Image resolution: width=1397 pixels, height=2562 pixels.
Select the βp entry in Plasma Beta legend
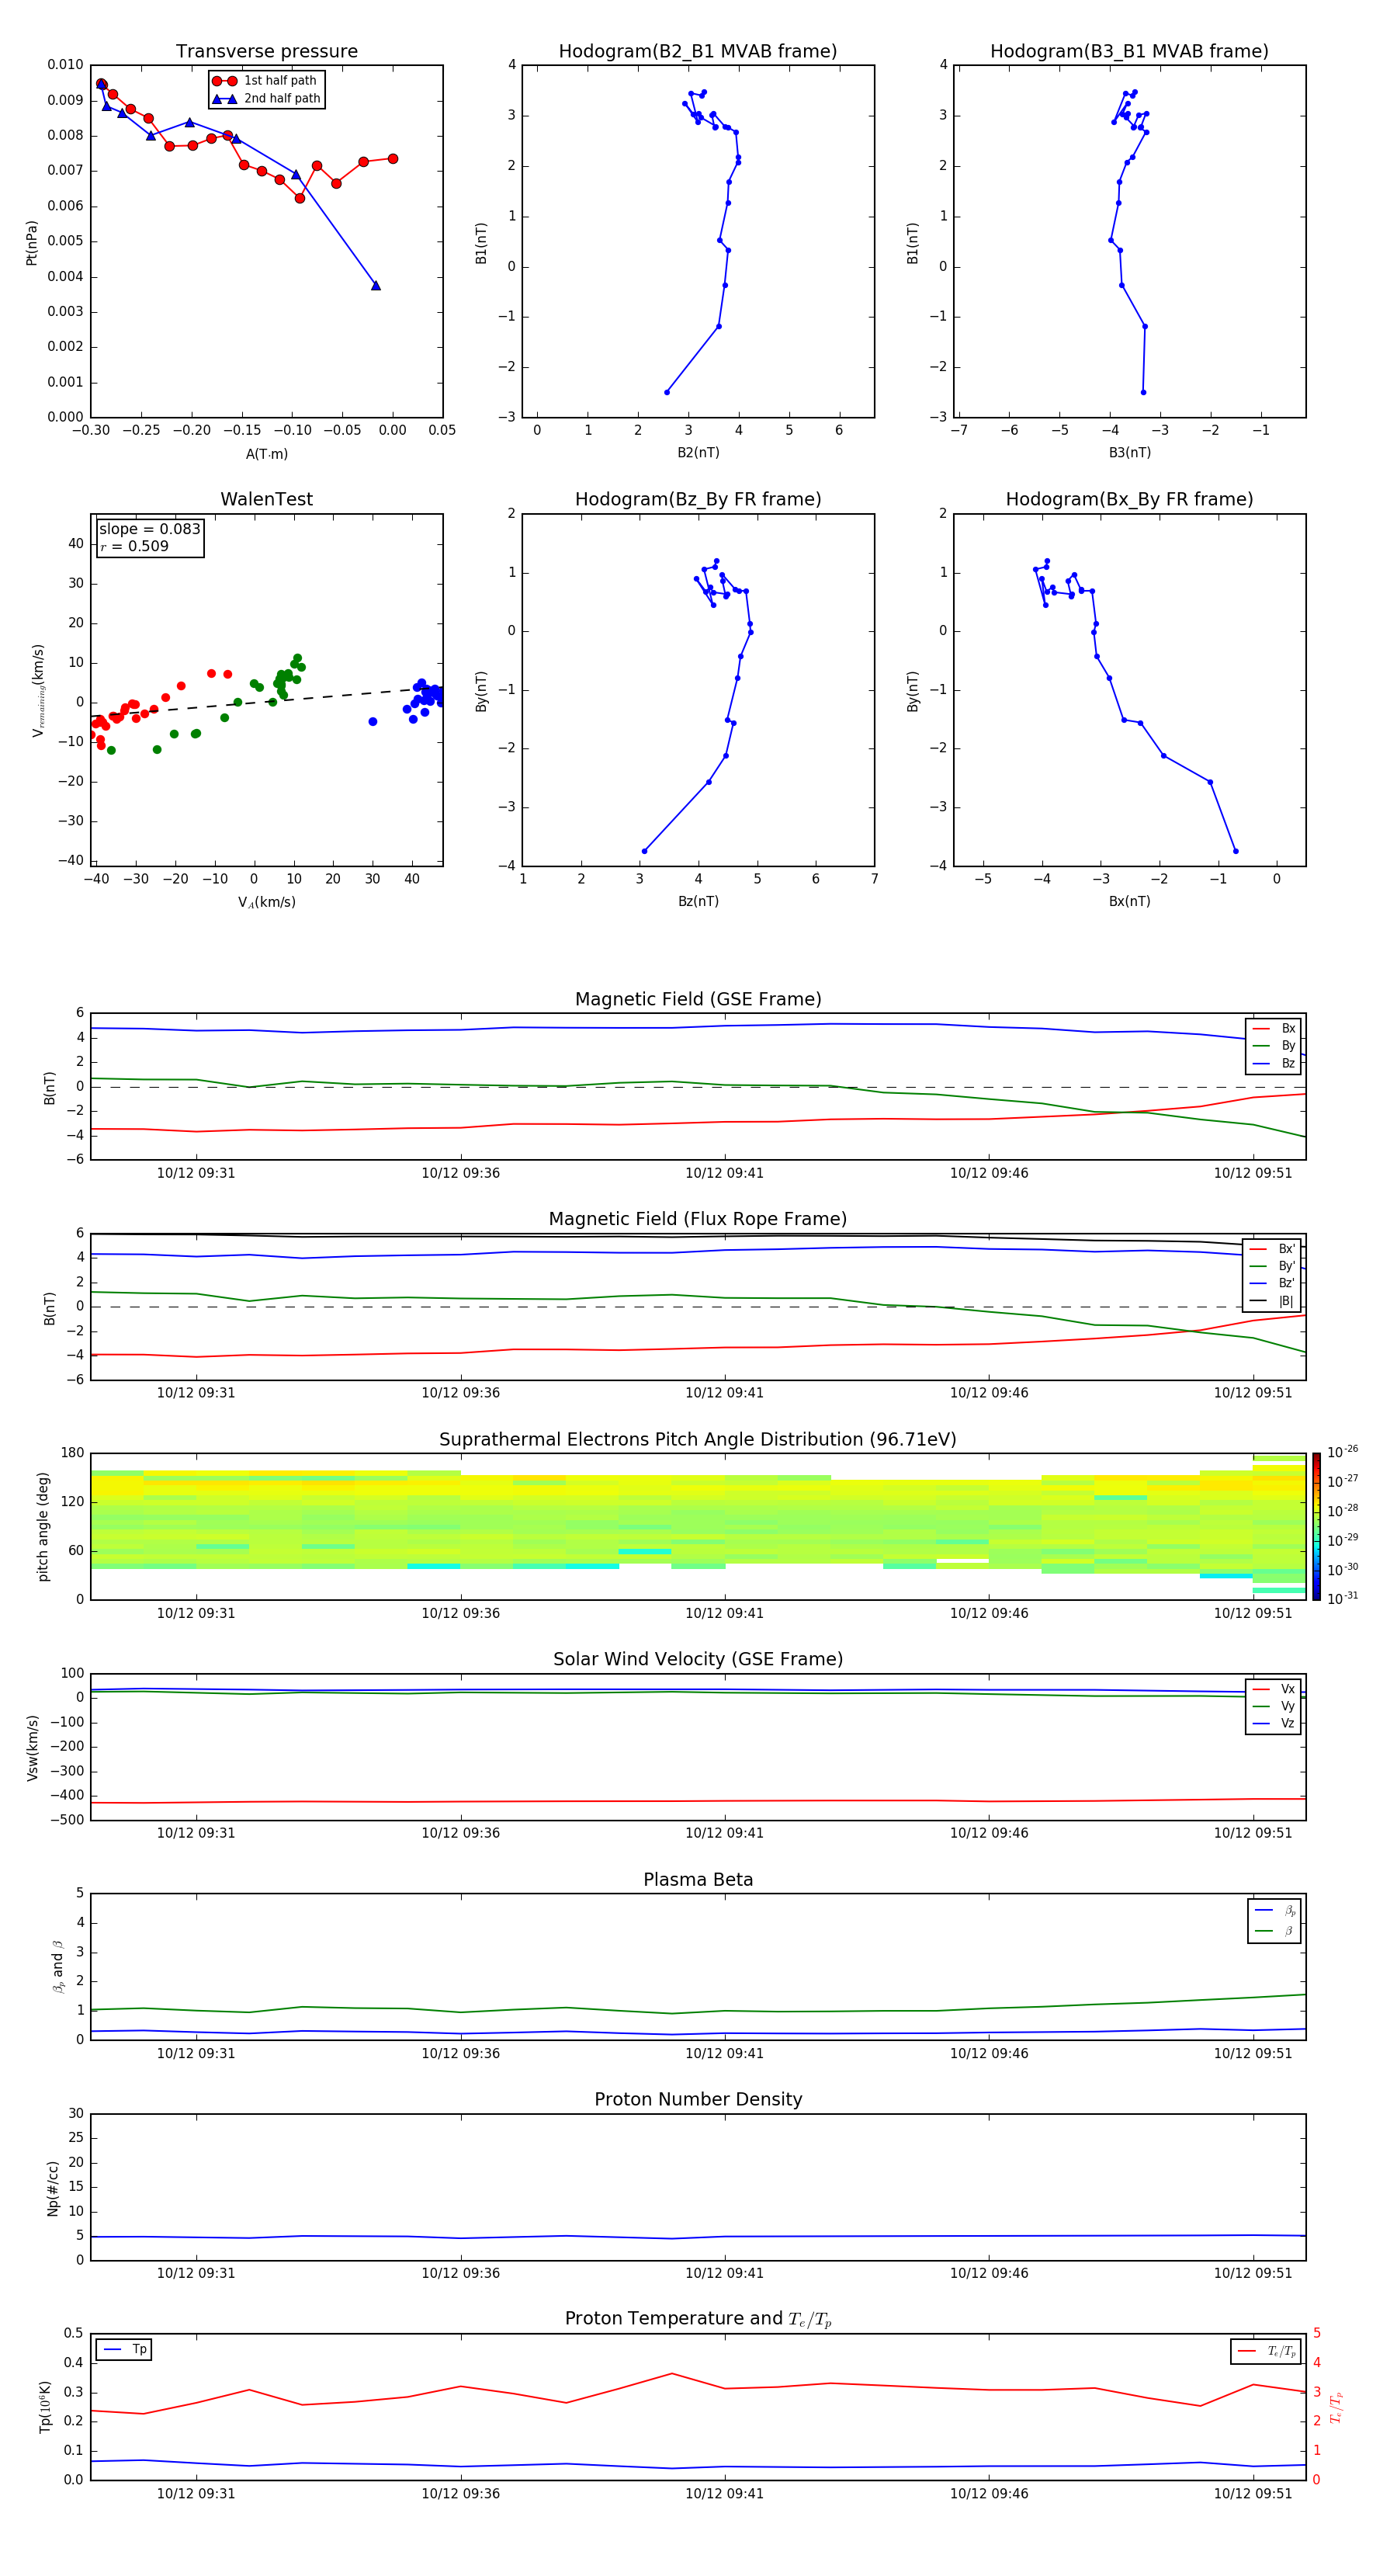(x=1274, y=1911)
